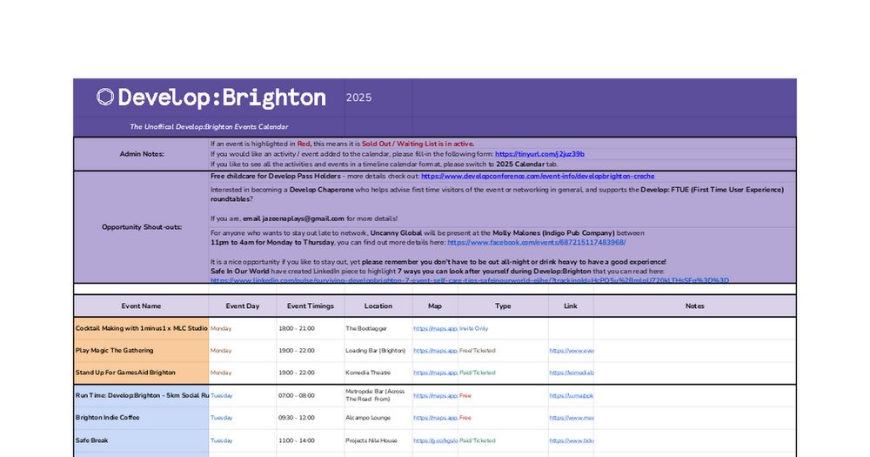870x457 pixels.
Task: Open the facebook.com events link
Action: (537, 243)
